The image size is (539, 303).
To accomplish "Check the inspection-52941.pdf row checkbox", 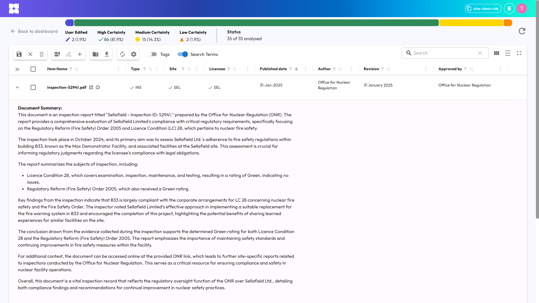I will 33,87.
